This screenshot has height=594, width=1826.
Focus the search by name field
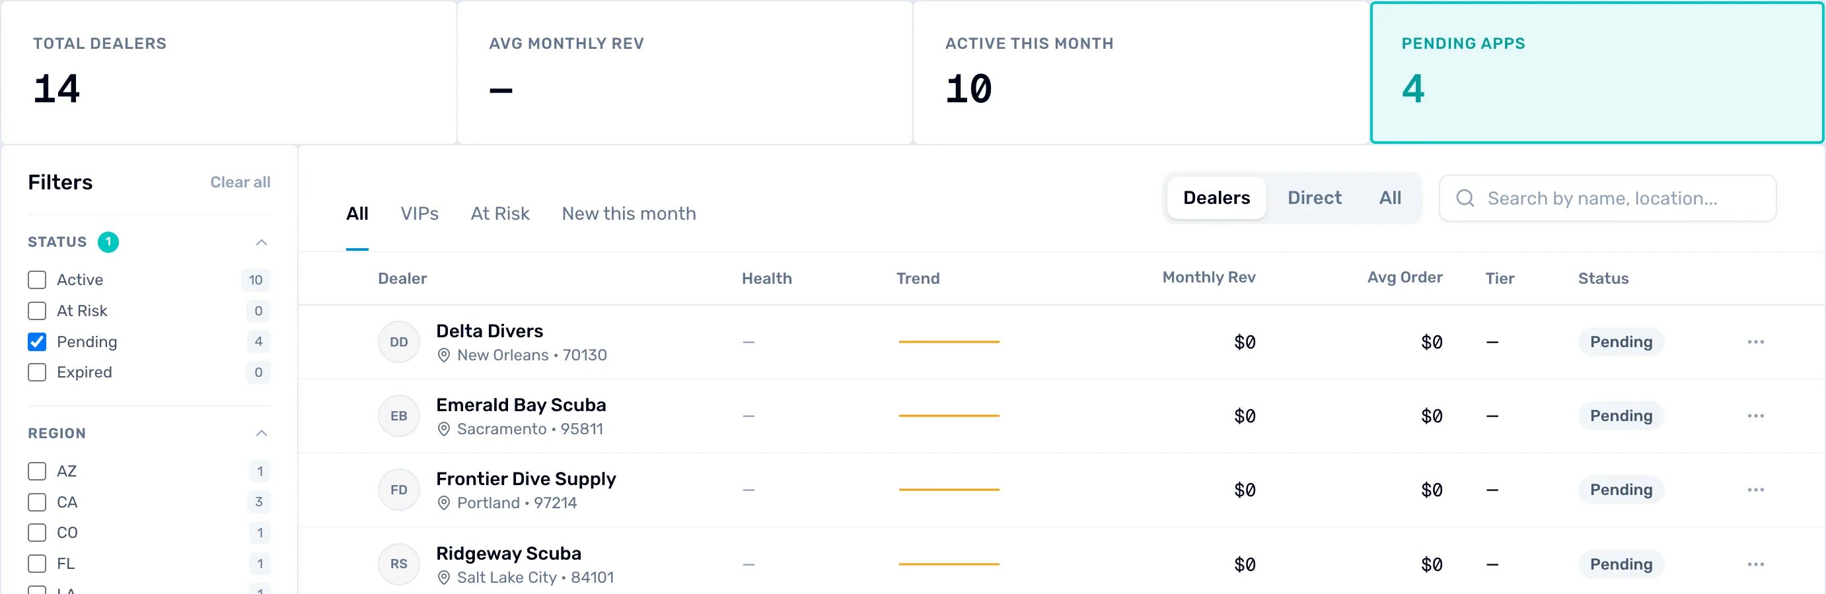tap(1608, 198)
